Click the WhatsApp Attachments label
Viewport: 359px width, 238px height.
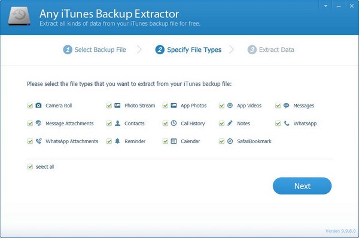(72, 141)
